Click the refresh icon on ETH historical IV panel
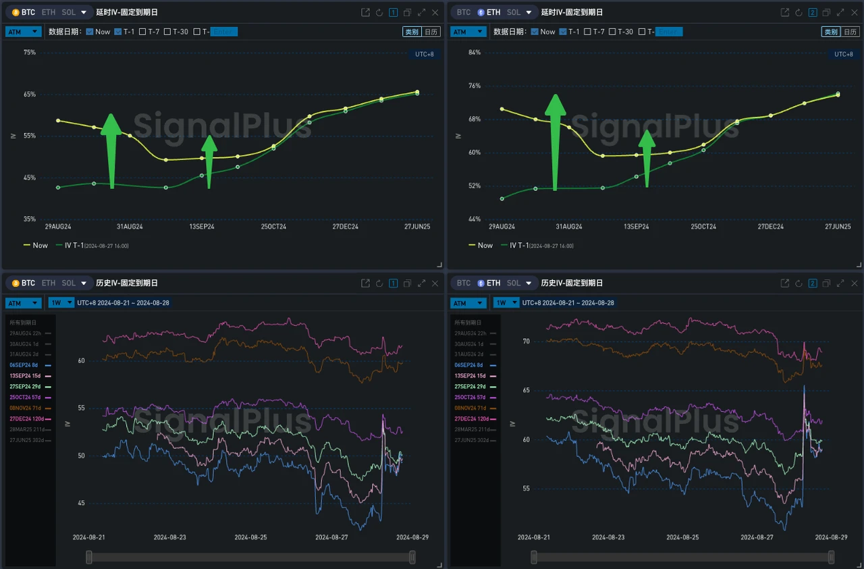 click(x=799, y=283)
